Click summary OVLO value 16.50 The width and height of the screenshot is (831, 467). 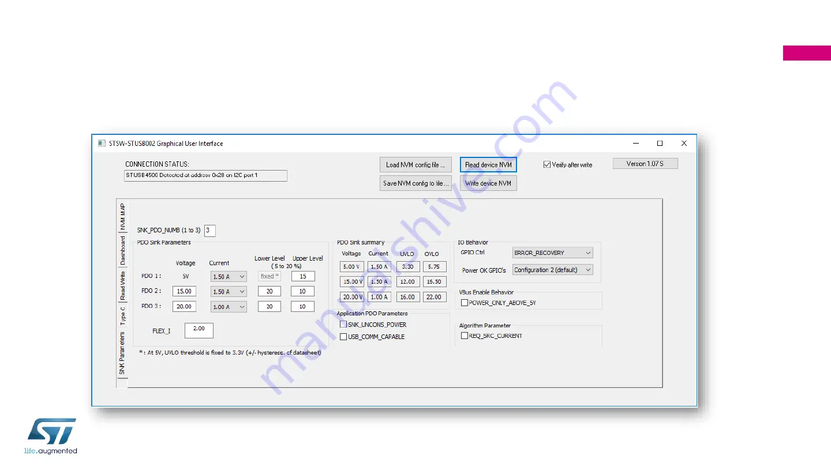[x=435, y=282]
